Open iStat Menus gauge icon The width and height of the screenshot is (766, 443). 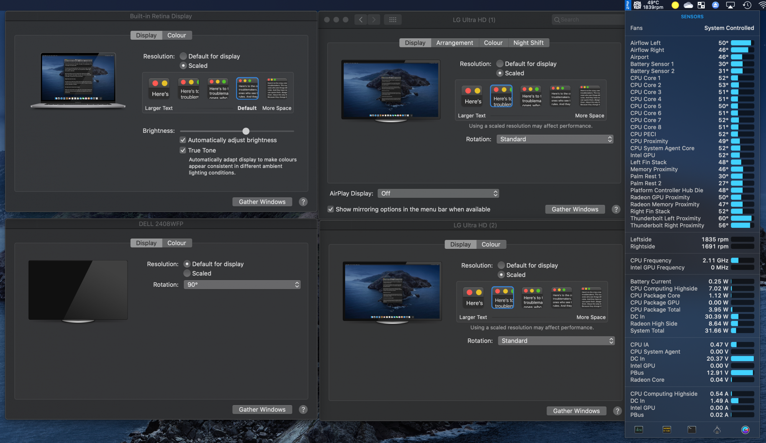pyautogui.click(x=745, y=430)
